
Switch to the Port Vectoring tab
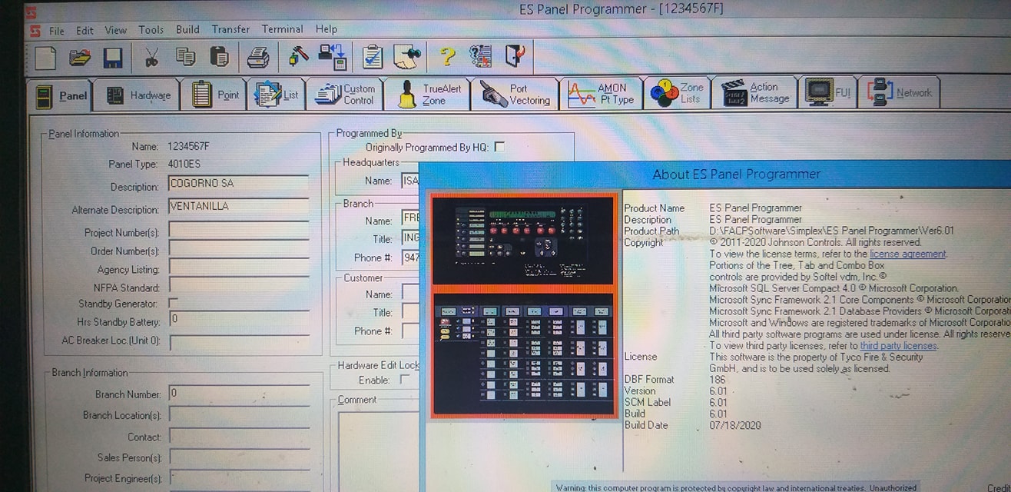tap(515, 95)
